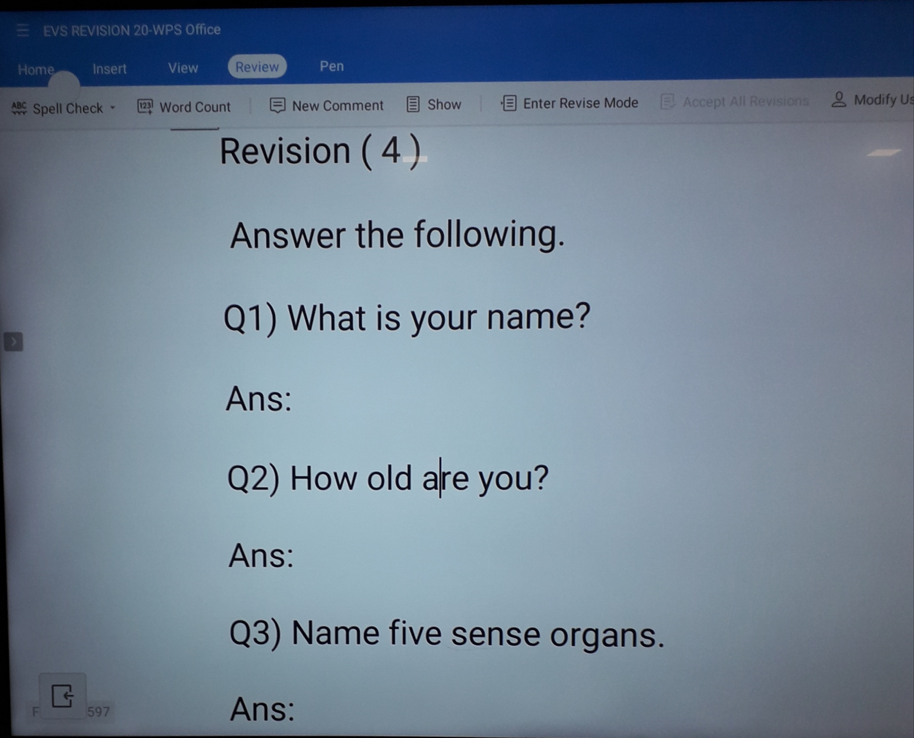The width and height of the screenshot is (914, 738).
Task: Click the Enter Revise Mode icon
Action: [x=509, y=103]
